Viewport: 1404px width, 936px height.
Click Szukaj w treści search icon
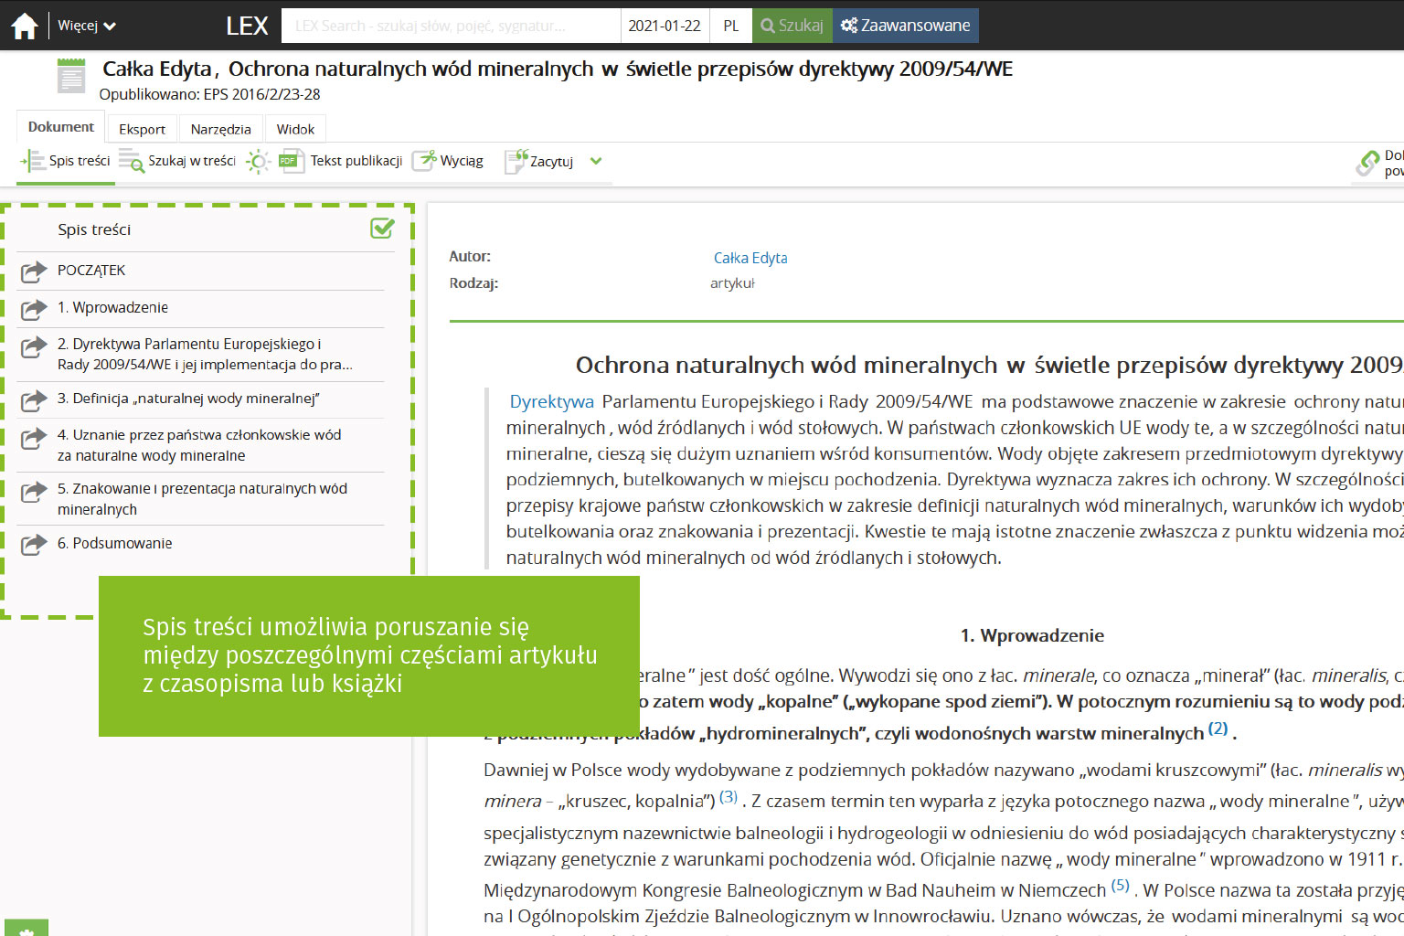[132, 161]
